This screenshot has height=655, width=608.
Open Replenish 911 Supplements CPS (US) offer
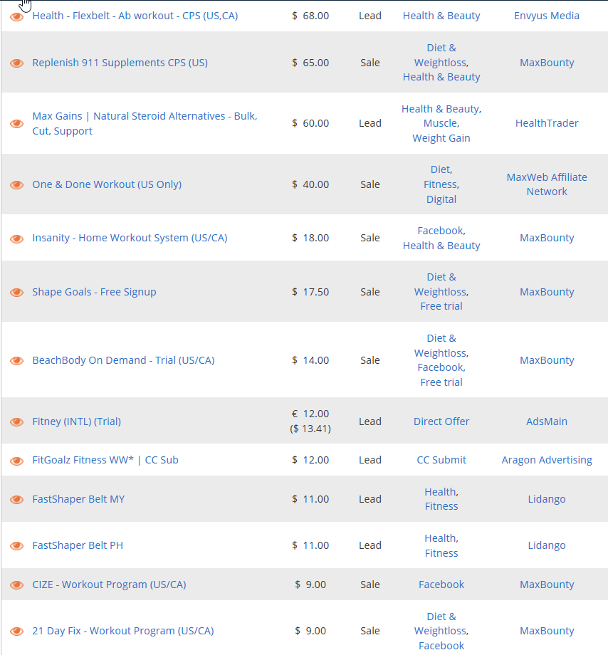tap(120, 63)
